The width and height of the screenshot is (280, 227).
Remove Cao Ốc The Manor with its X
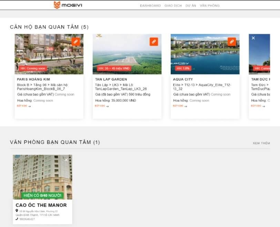(x=66, y=160)
